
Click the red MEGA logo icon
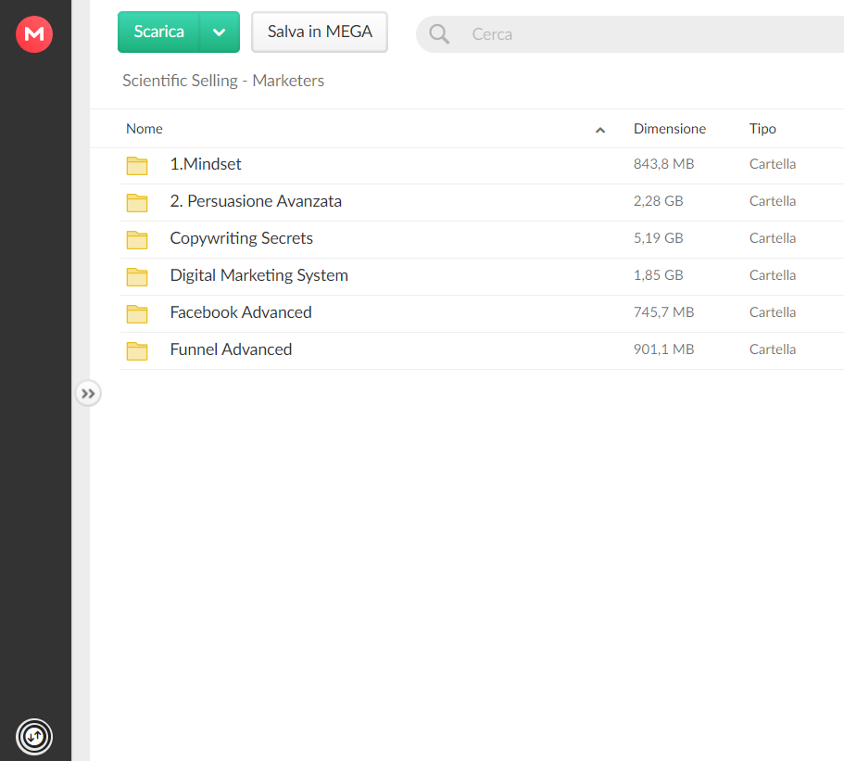(34, 34)
